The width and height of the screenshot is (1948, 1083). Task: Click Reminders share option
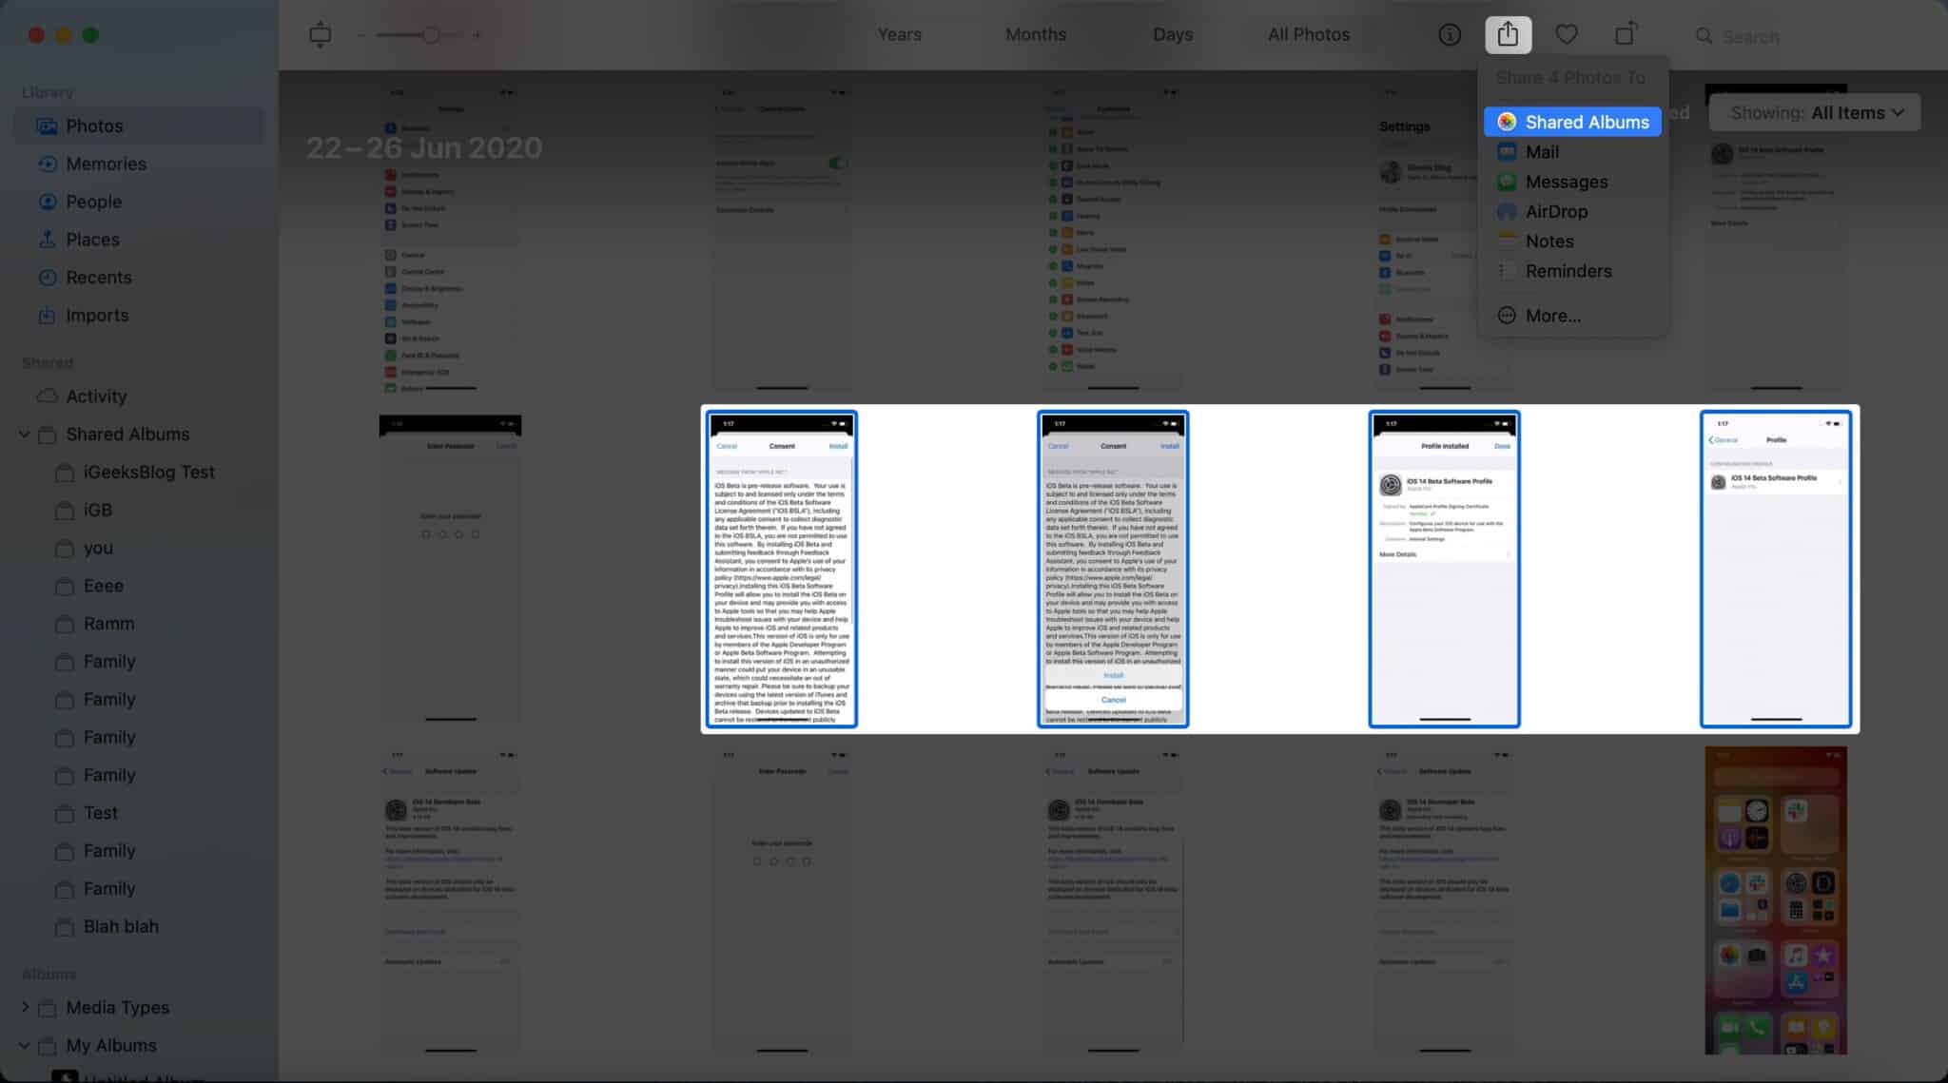[1568, 271]
